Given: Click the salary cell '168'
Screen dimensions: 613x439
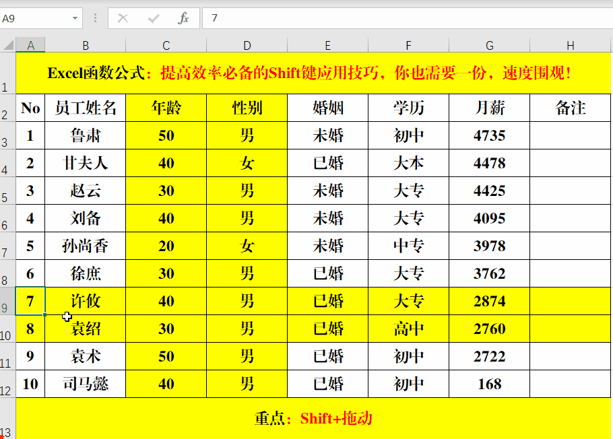Looking at the screenshot, I should [490, 384].
